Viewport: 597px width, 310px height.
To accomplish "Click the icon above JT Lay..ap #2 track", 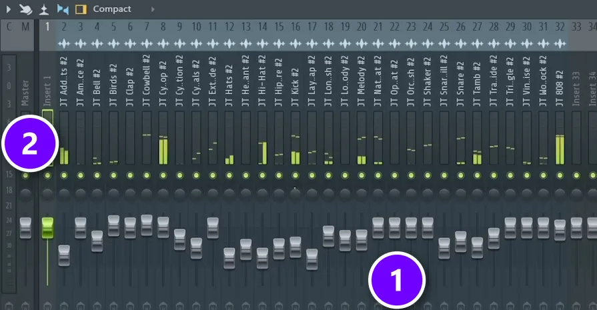I will coord(312,44).
